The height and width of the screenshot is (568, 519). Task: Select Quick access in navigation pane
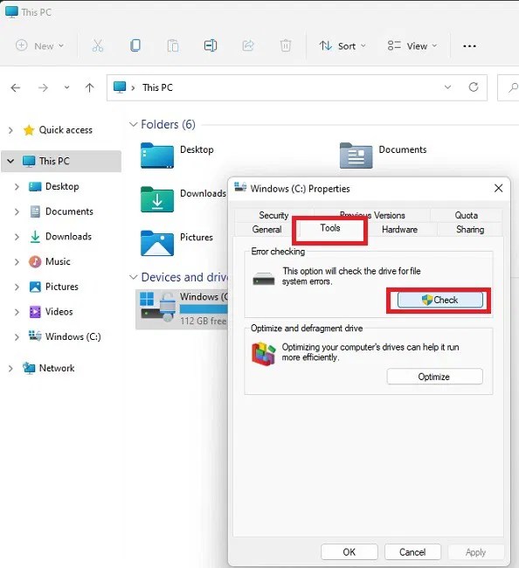(x=58, y=130)
